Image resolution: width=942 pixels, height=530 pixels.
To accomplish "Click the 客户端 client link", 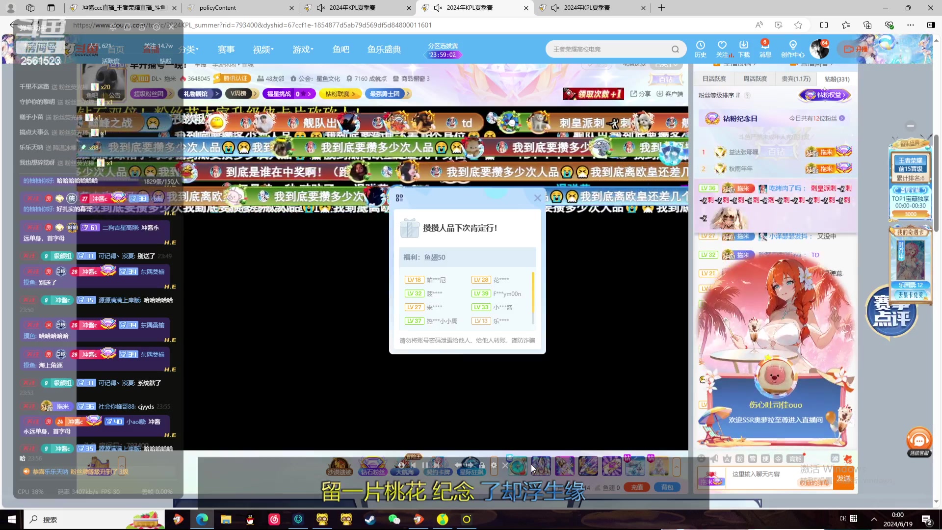I will coord(670,94).
